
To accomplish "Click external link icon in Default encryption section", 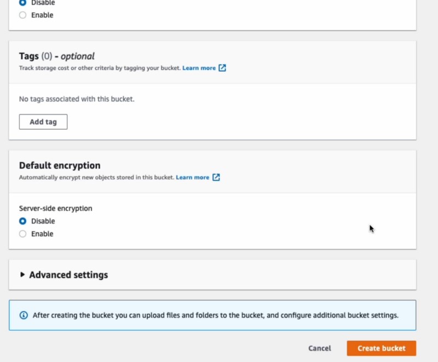I will click(x=216, y=177).
